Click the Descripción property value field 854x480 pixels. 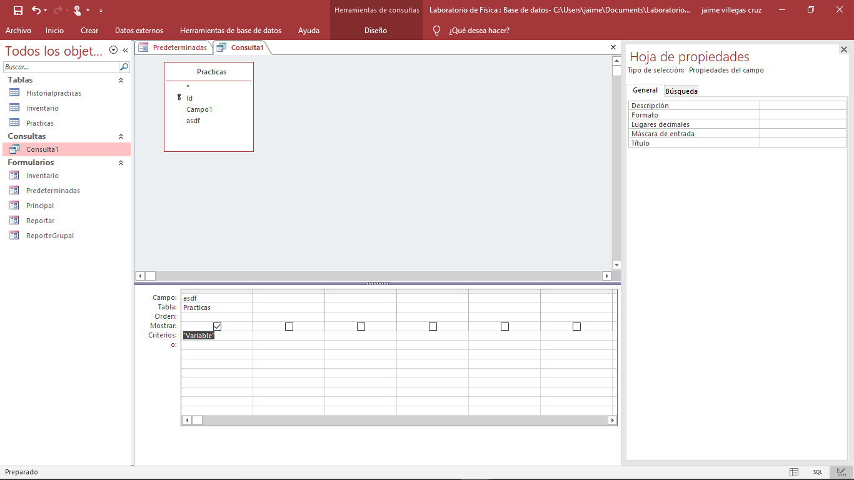coord(803,106)
